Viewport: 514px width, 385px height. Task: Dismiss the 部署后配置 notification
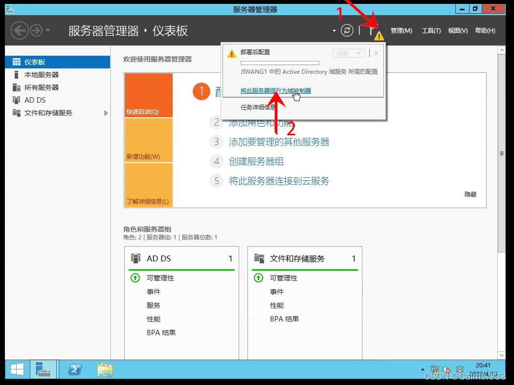tap(376, 53)
